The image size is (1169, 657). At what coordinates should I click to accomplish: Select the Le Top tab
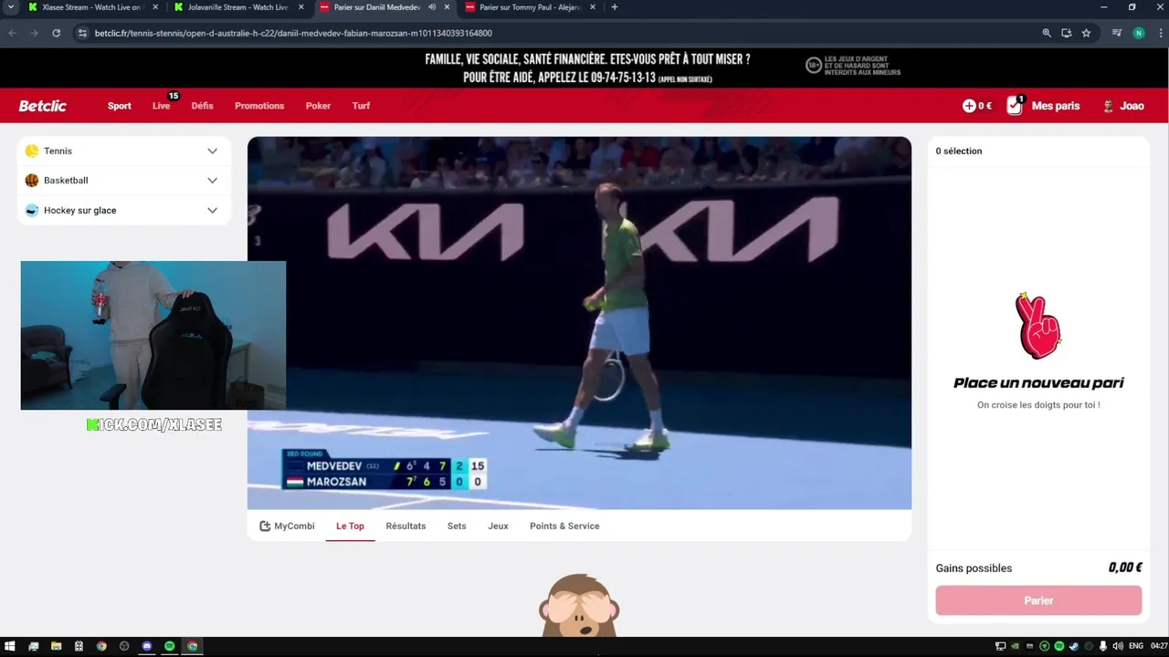[x=350, y=526]
